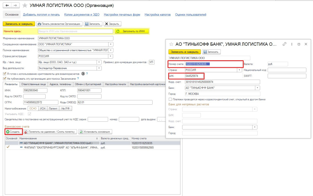This screenshot has width=313, height=196.
Task: Open Обмен с бухгалтерией tab
Action: click(x=88, y=84)
